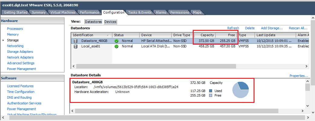Click datastore details scroll-up arrow
315x121 pixels.
pos(307,81)
